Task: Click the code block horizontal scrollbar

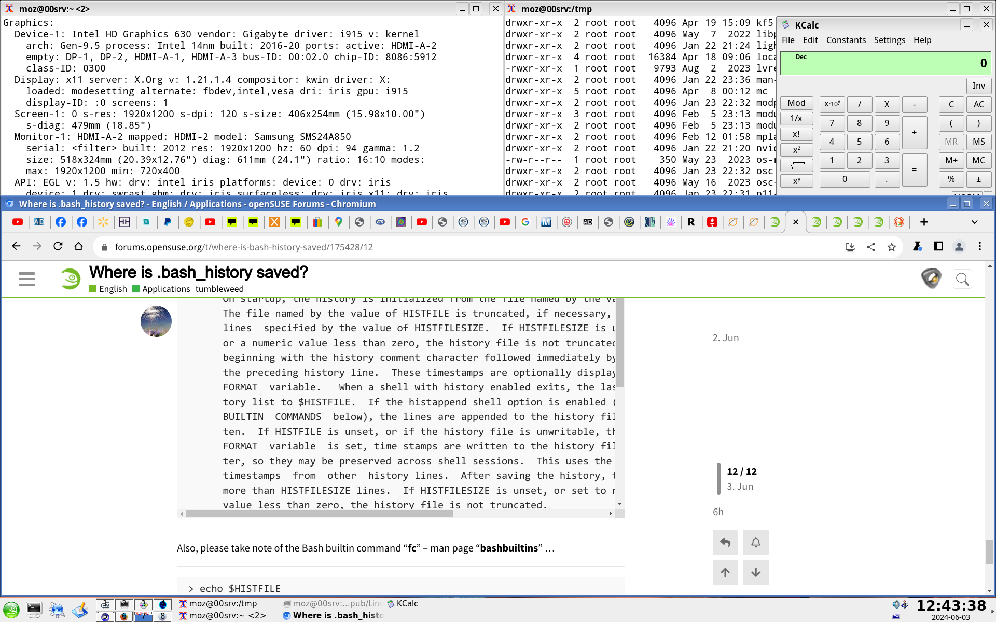Action: pyautogui.click(x=319, y=514)
